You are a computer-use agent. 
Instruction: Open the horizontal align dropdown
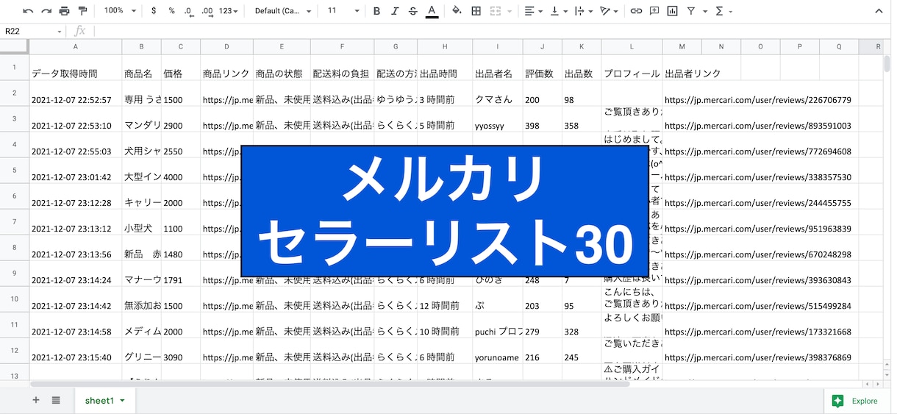pos(532,11)
